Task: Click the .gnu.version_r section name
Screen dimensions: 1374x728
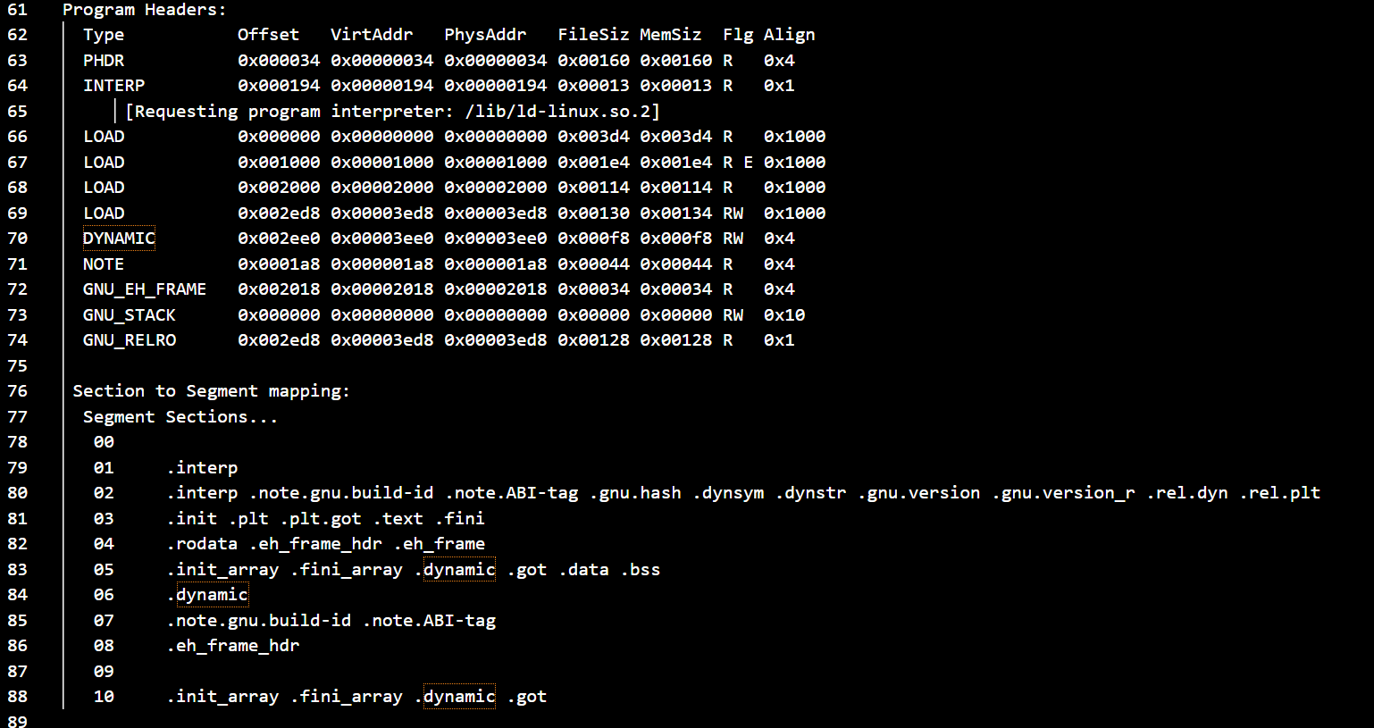Action: (1063, 493)
